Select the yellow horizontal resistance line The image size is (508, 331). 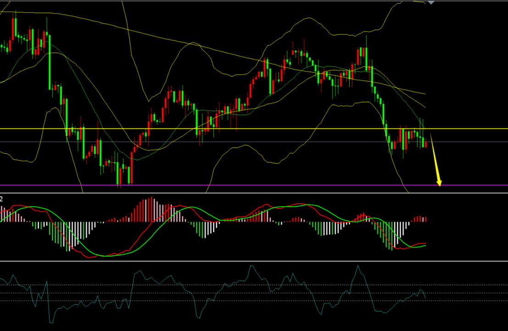click(254, 129)
